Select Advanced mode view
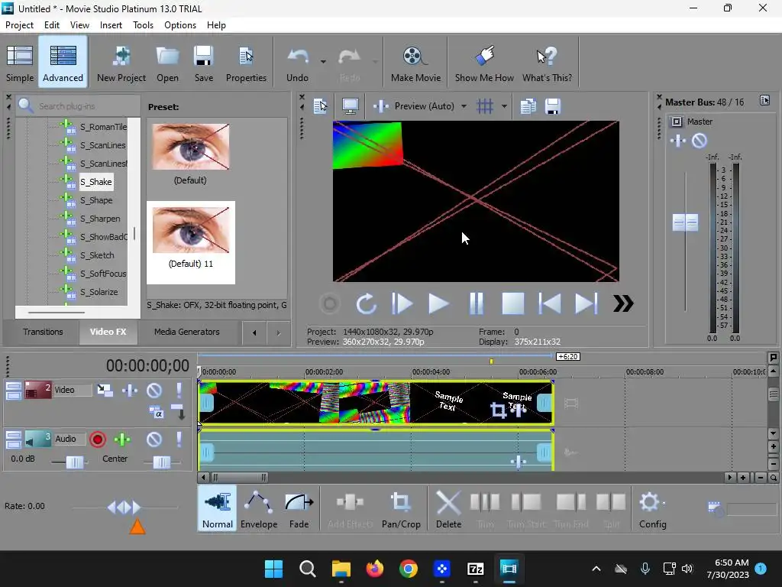 click(x=63, y=63)
